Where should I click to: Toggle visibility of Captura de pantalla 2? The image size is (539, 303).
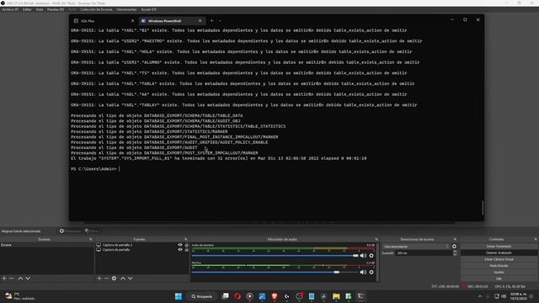coord(179,245)
